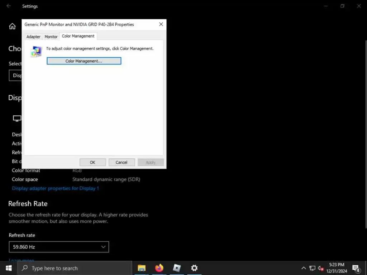Open Display adapter properties for Display 1
This screenshot has height=275, width=367.
pyautogui.click(x=56, y=188)
